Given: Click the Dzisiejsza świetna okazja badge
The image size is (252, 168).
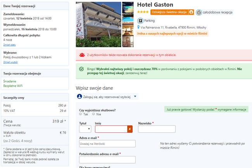Looking at the screenshot, I should [x=172, y=12].
